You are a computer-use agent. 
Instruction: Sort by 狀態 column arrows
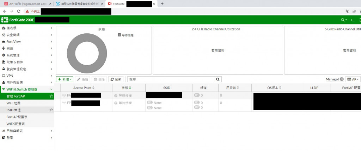130,88
